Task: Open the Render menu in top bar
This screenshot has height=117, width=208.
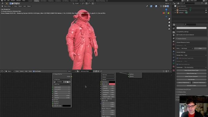Action: coord(13,1)
